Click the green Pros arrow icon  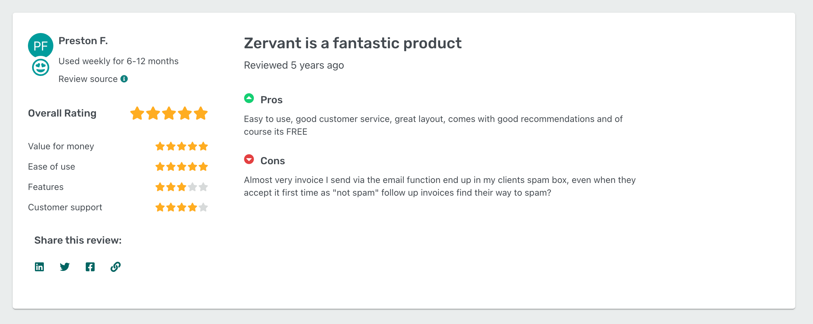[249, 99]
